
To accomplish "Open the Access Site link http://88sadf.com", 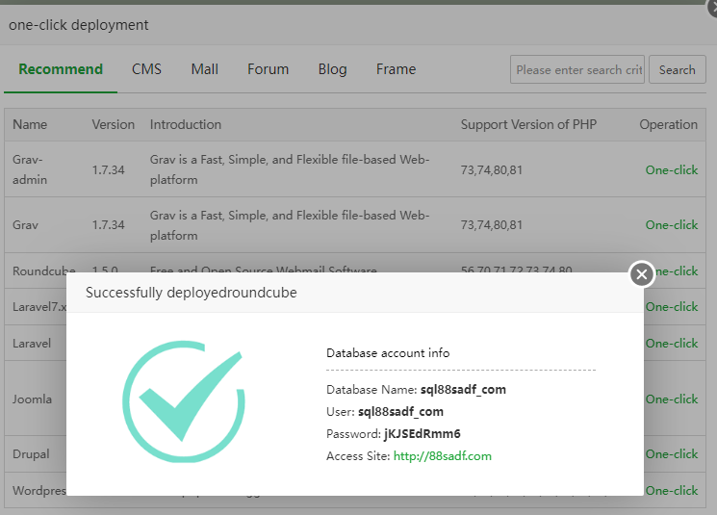I will [443, 456].
